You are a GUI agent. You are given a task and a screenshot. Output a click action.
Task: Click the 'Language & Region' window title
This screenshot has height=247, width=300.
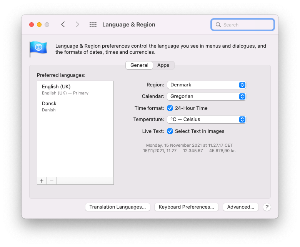coord(129,25)
